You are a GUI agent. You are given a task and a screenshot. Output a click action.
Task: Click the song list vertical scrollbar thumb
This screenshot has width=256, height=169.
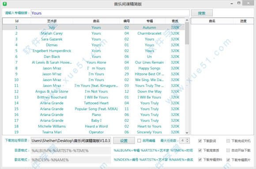(x=187, y=34)
